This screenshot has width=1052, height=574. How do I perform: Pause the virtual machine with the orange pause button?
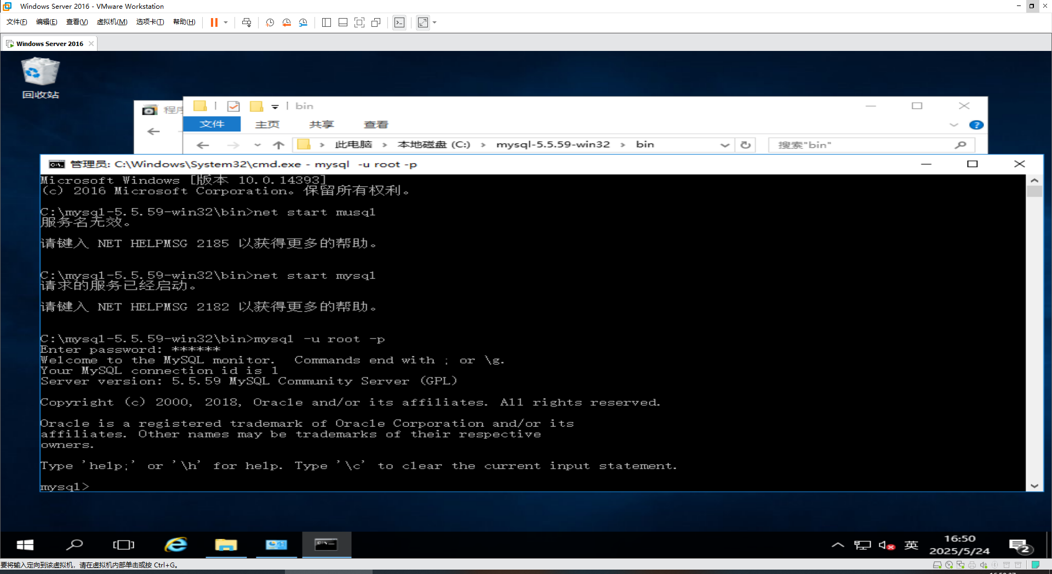[214, 22]
